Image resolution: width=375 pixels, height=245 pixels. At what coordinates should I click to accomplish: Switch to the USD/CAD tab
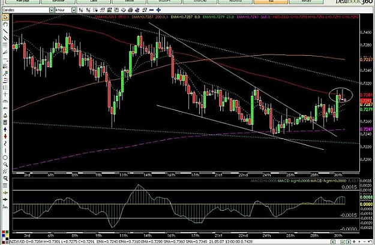(x=200, y=2)
